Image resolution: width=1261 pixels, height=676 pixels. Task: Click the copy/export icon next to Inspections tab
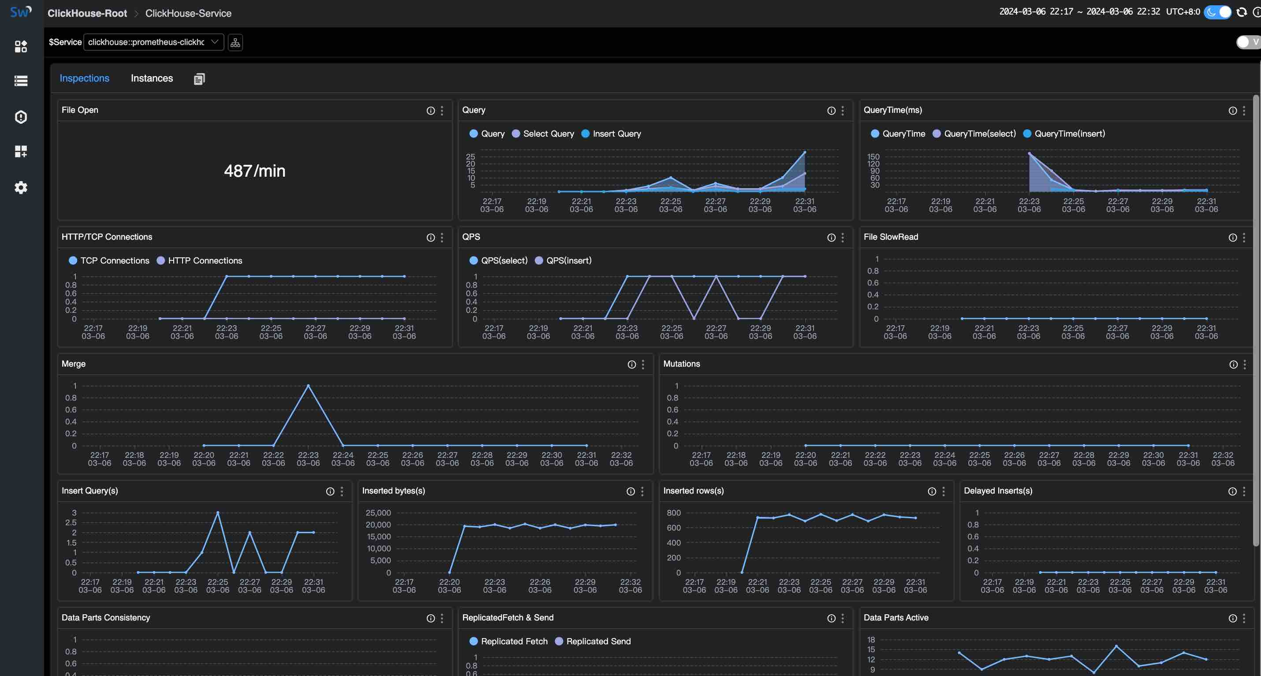click(198, 78)
